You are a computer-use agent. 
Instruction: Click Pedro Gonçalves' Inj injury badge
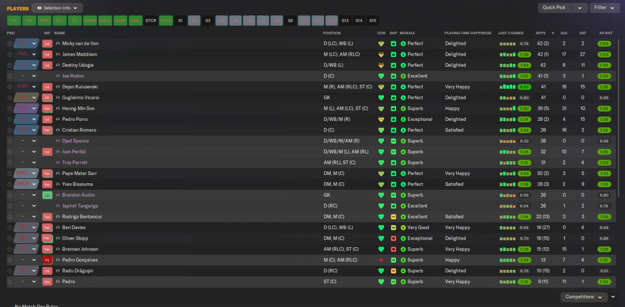point(47,260)
